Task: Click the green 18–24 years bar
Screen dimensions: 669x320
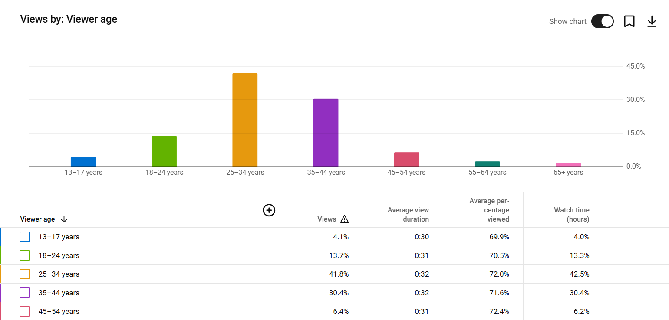Action: (164, 151)
